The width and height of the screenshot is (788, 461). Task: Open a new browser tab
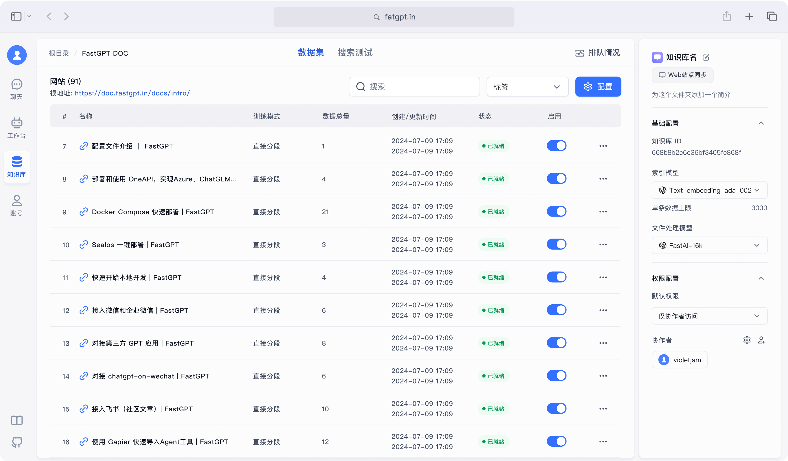[749, 16]
